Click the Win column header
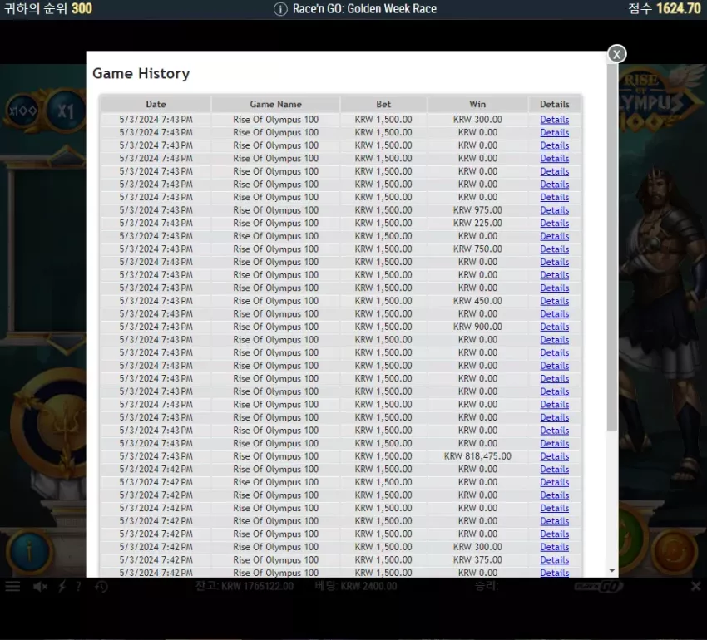The width and height of the screenshot is (707, 640). [x=477, y=104]
